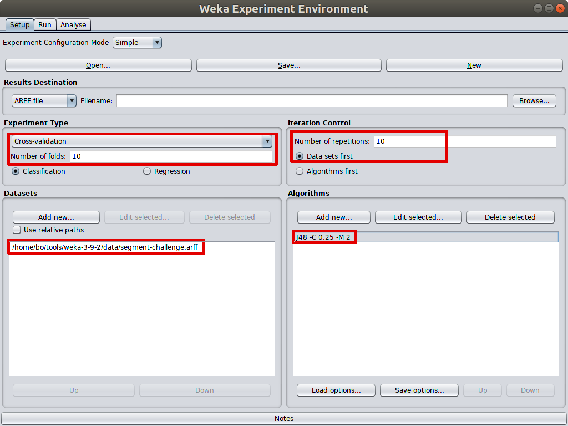The height and width of the screenshot is (426, 568).
Task: Select the Setup tab
Action: pyautogui.click(x=19, y=24)
